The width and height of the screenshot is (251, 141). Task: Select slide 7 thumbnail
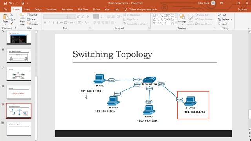click(18, 74)
